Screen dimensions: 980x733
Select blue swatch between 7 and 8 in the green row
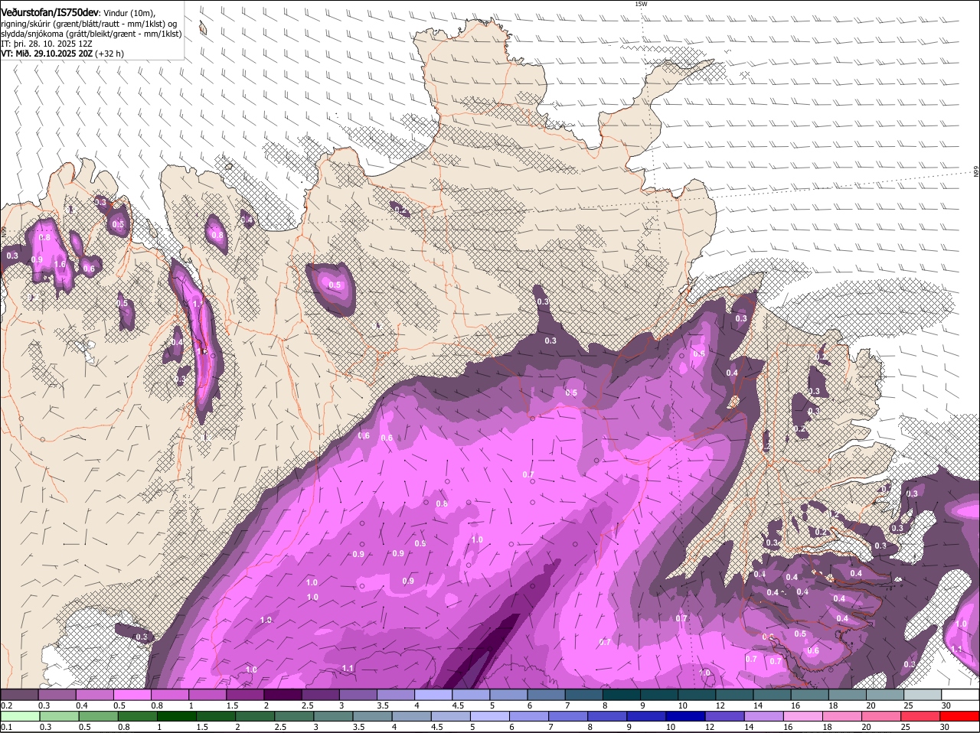click(x=569, y=717)
